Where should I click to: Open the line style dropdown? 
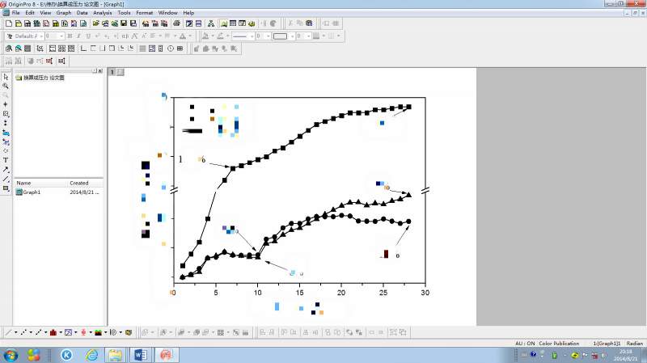tap(251, 36)
